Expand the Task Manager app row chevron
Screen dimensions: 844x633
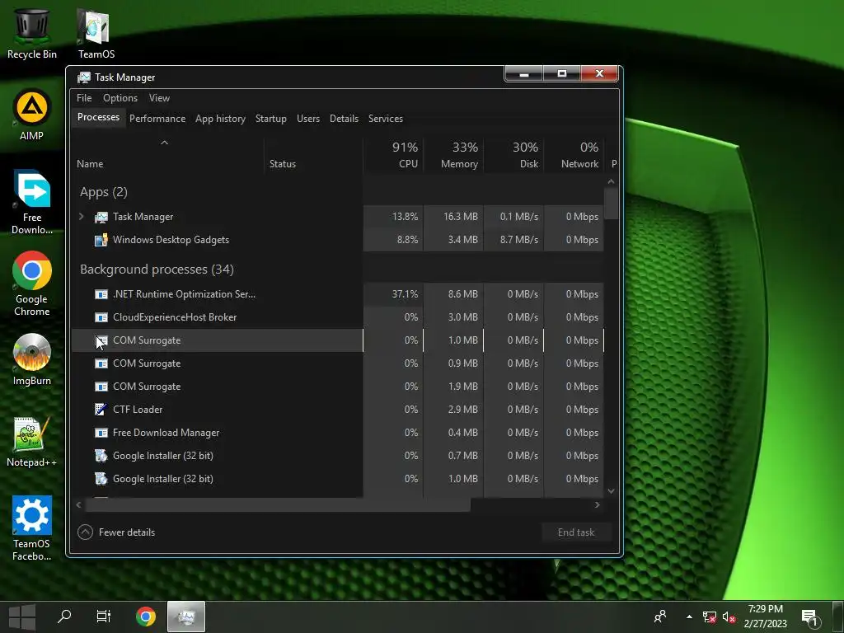(82, 217)
